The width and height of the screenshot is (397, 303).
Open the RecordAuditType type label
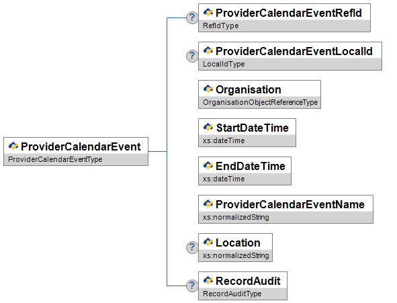232,294
